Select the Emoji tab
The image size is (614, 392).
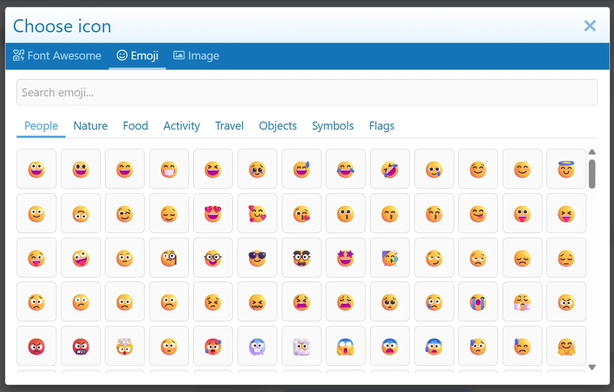click(137, 55)
